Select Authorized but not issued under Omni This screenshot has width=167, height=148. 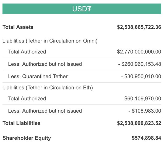click(x=45, y=64)
